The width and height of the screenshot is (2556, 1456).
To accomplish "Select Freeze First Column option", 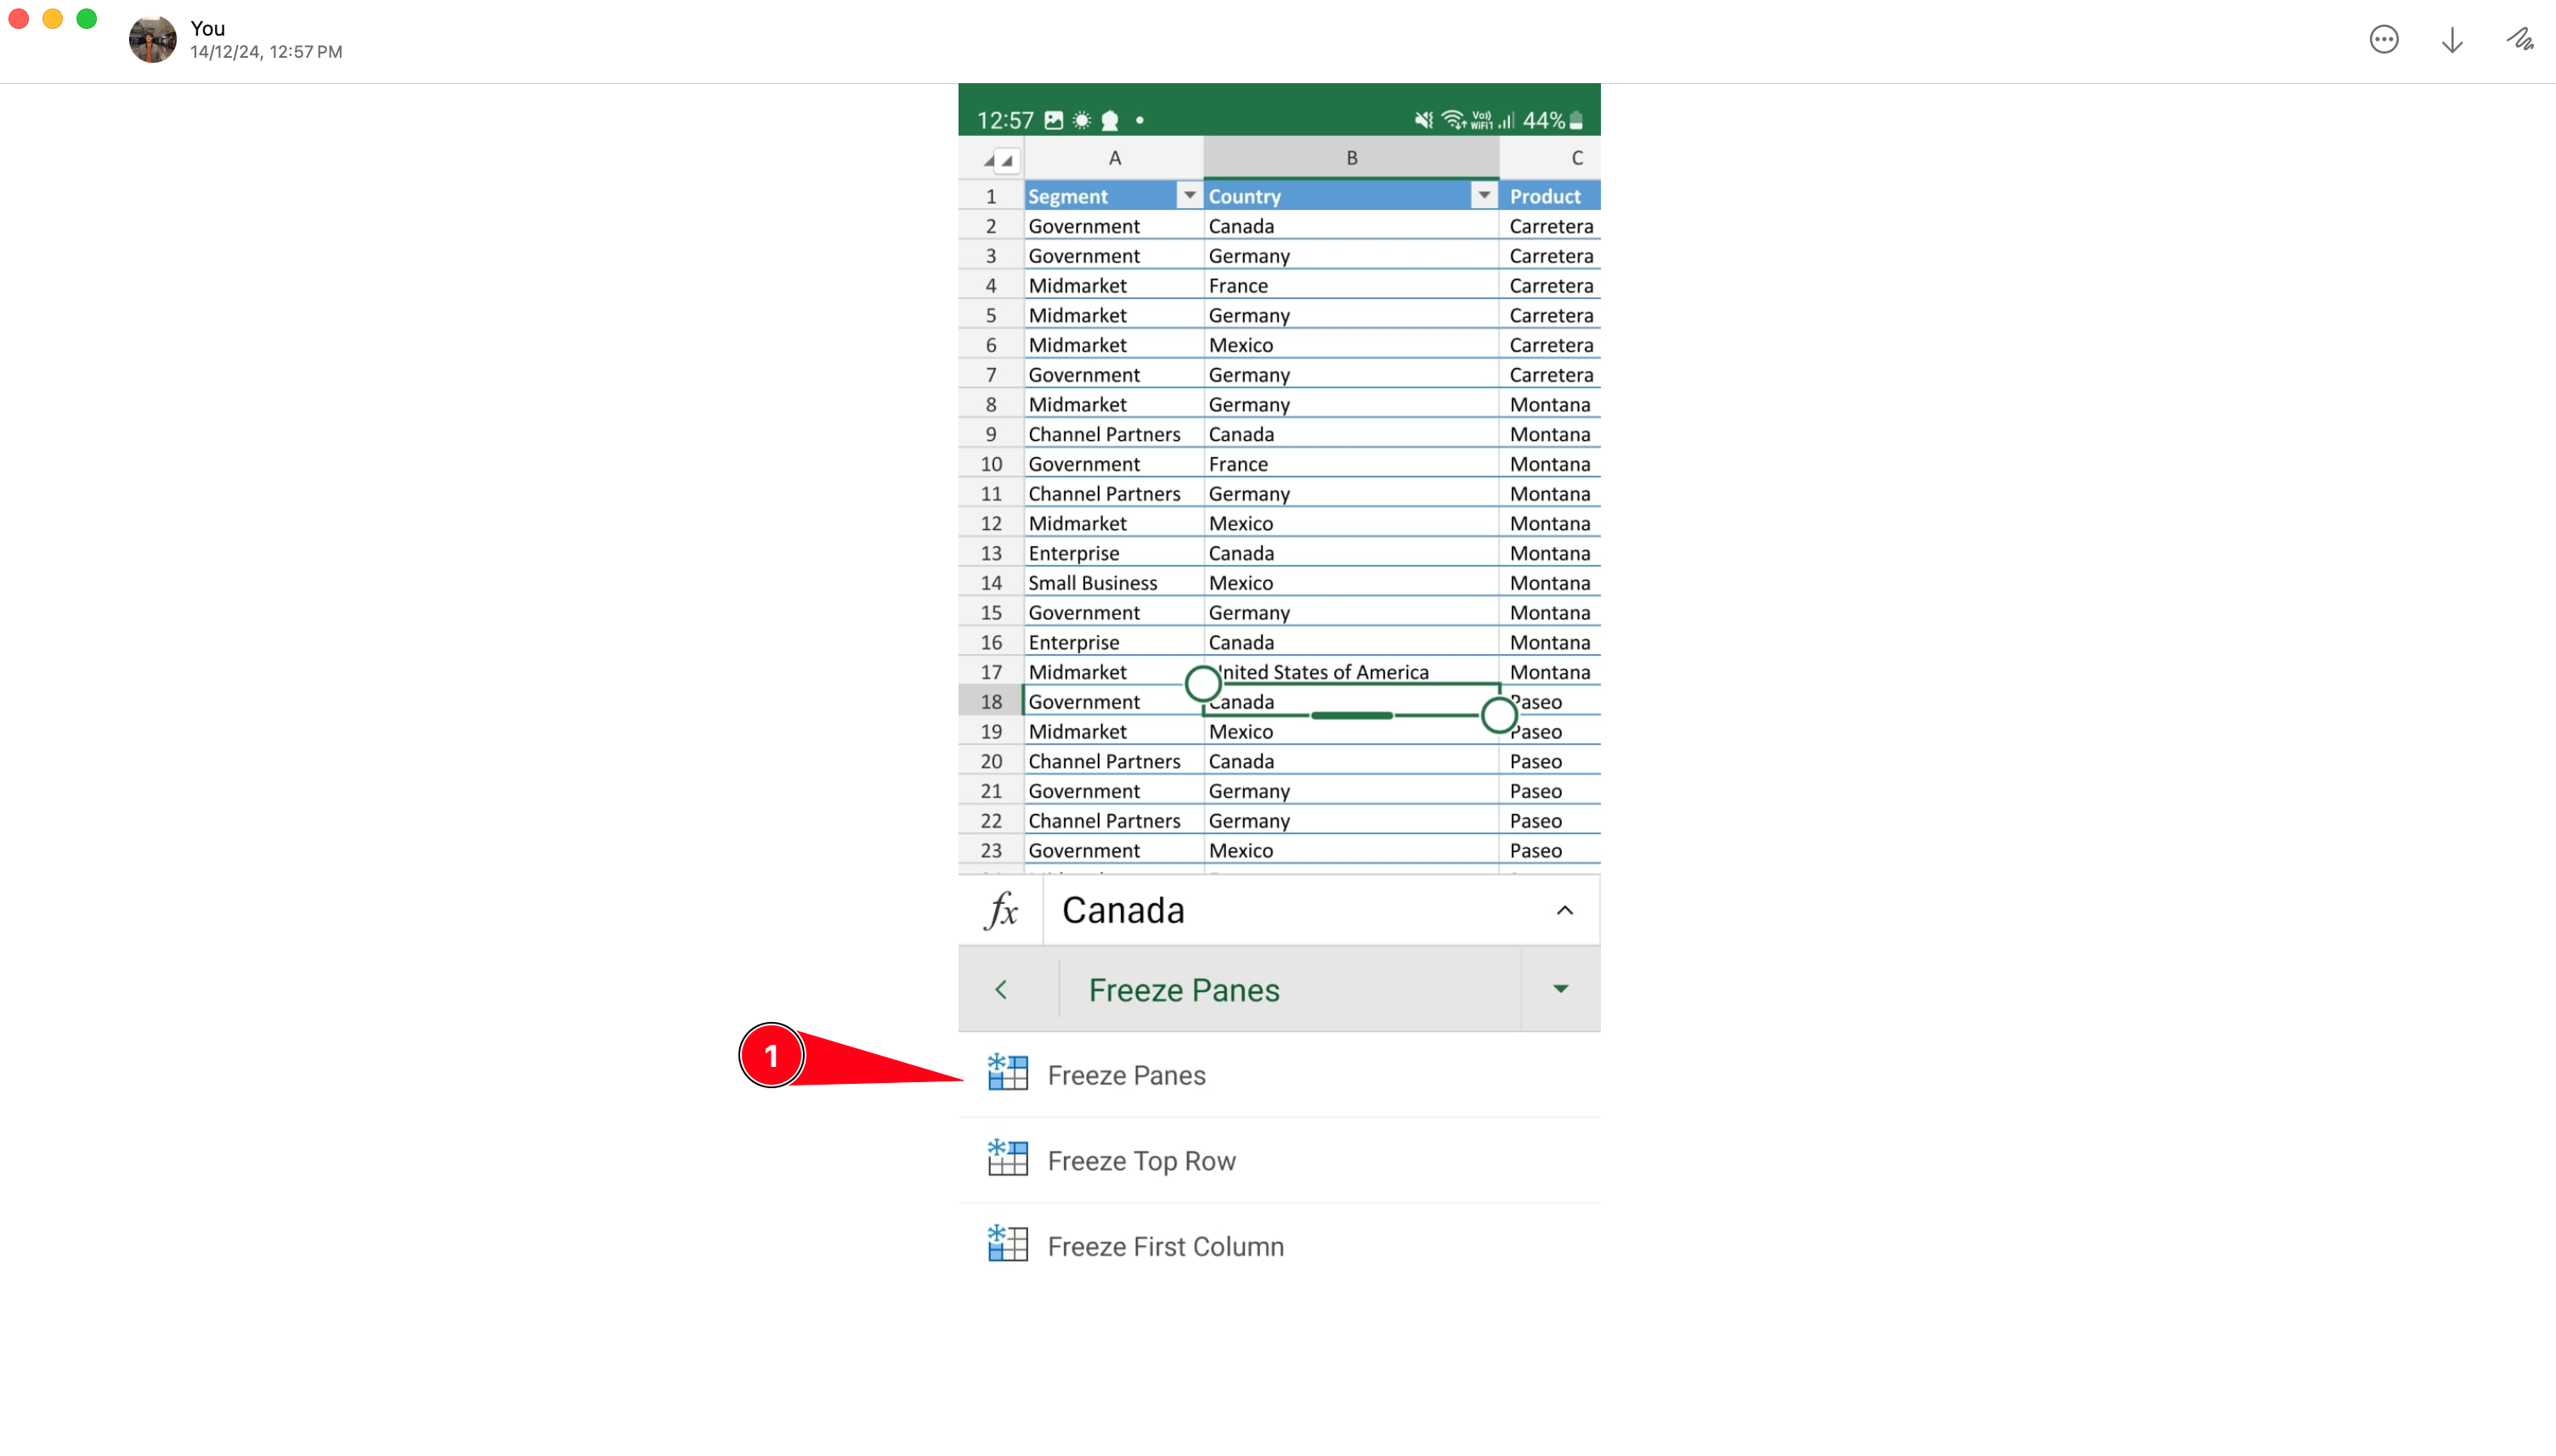I will (1166, 1245).
